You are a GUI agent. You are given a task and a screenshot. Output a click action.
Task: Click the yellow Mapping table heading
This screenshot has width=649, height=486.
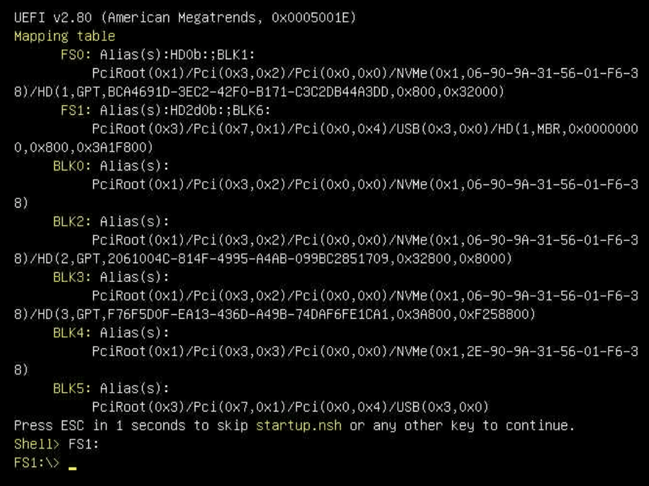(65, 36)
